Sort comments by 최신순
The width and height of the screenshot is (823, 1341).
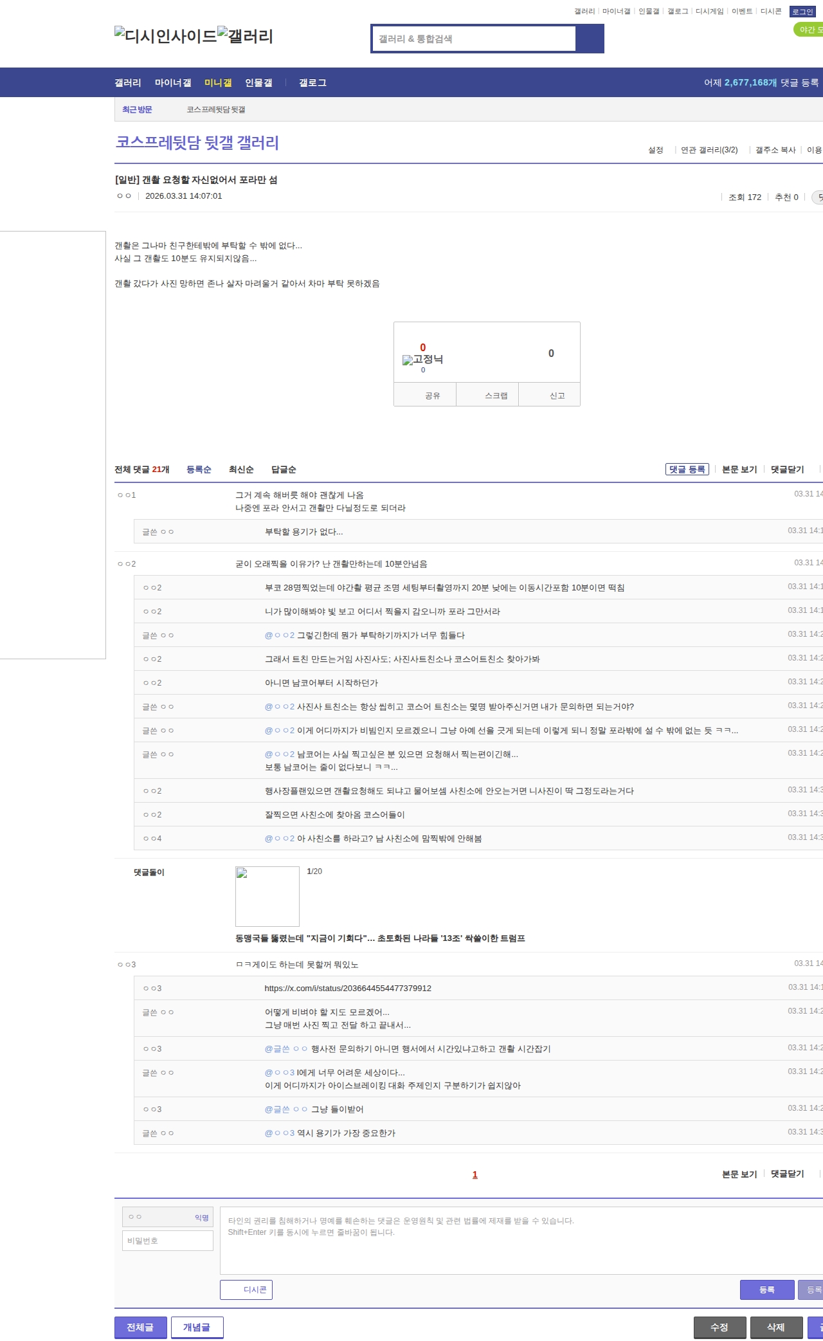pos(241,470)
